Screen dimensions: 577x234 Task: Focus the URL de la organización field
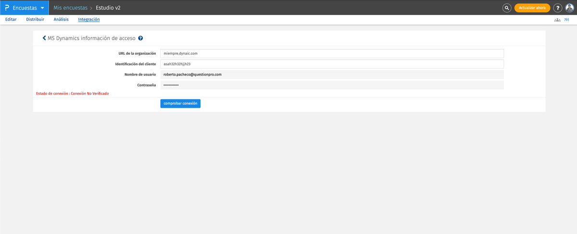point(332,53)
